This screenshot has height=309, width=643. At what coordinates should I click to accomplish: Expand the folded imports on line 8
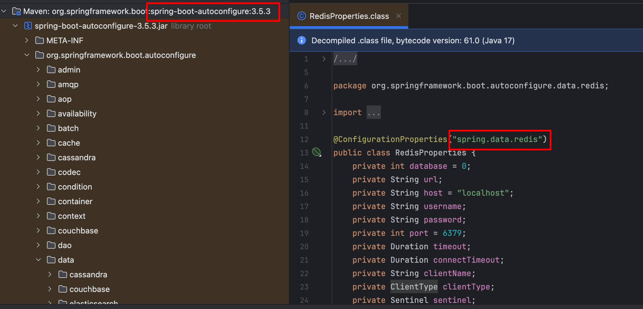point(324,112)
